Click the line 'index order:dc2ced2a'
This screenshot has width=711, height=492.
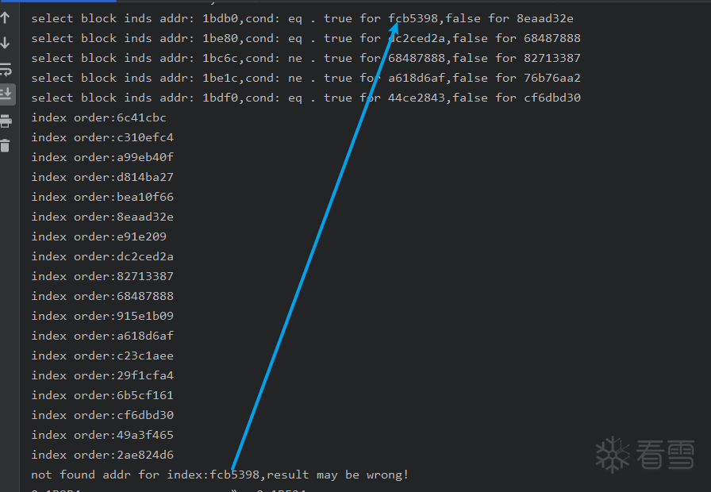[x=102, y=256]
